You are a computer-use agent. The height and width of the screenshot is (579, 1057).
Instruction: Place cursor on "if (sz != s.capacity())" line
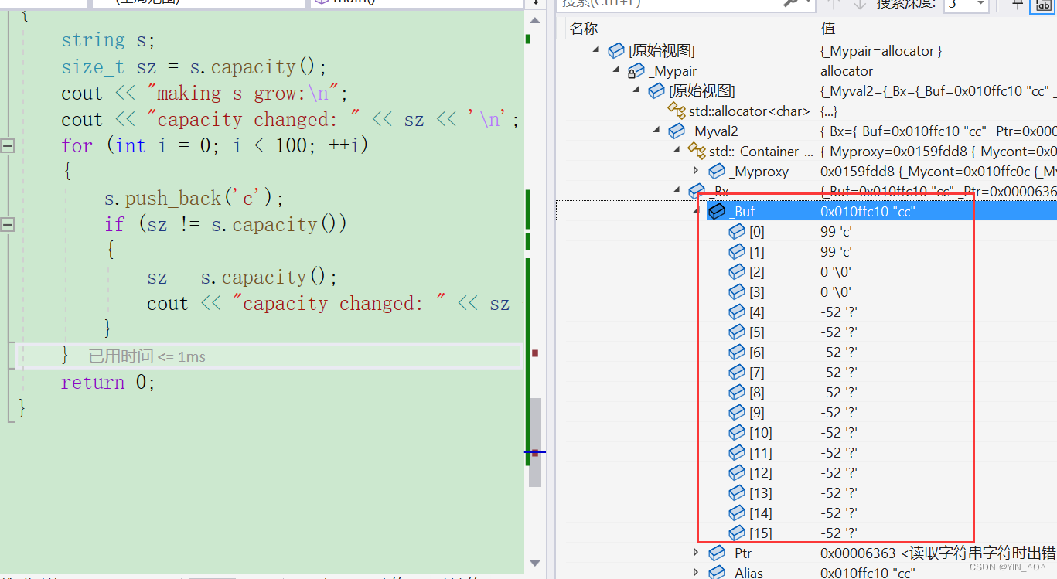coord(226,224)
